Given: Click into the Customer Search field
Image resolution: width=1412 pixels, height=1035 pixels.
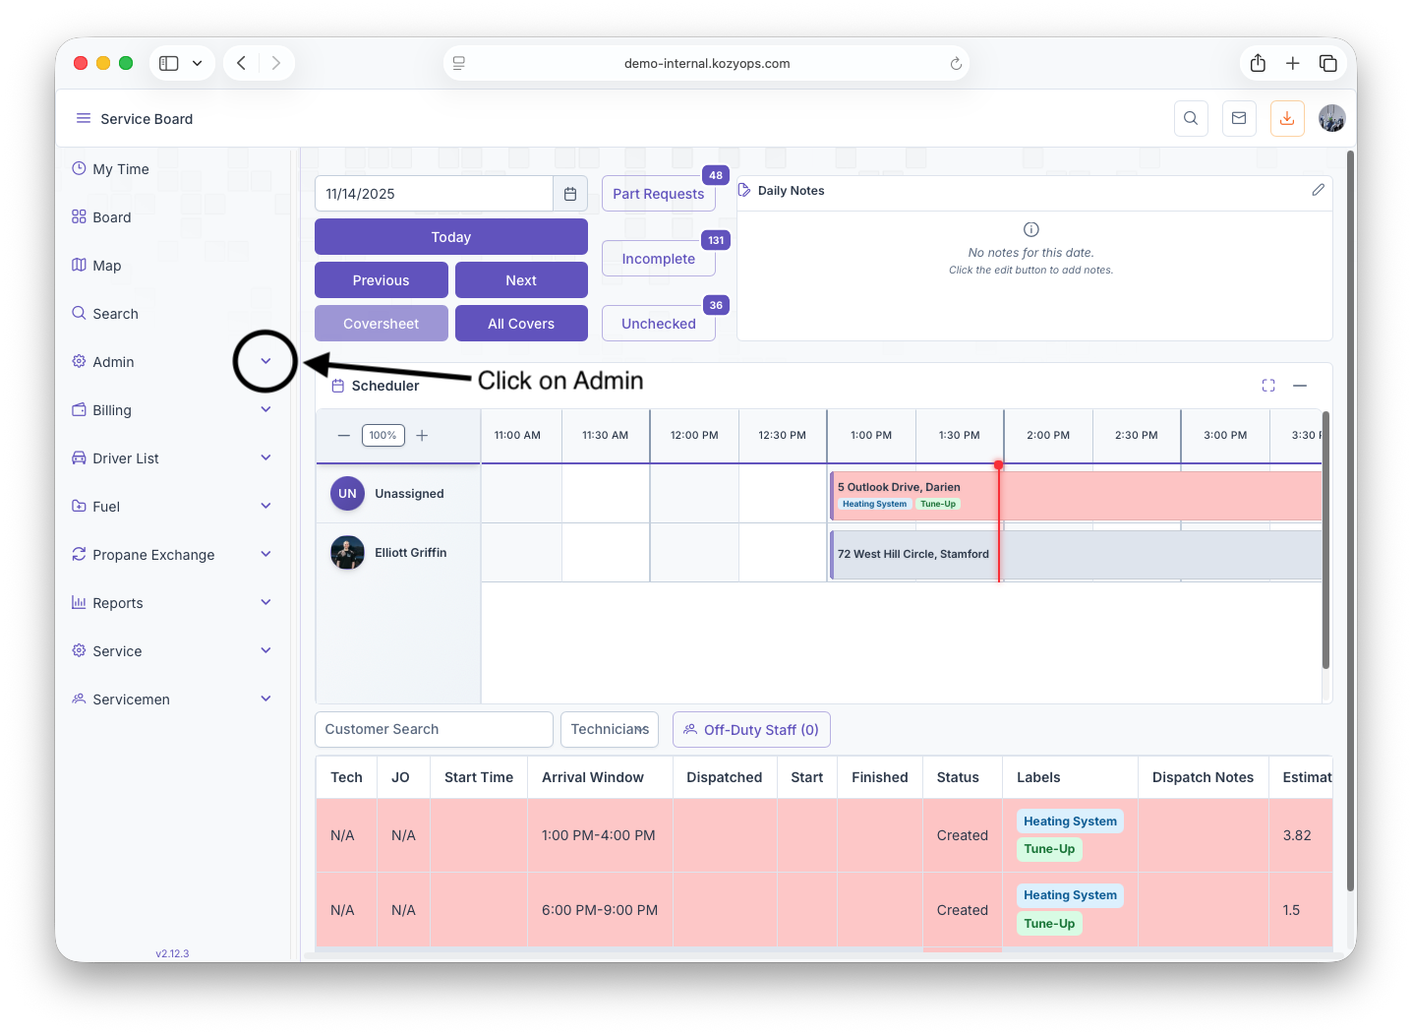Looking at the screenshot, I should 434,730.
